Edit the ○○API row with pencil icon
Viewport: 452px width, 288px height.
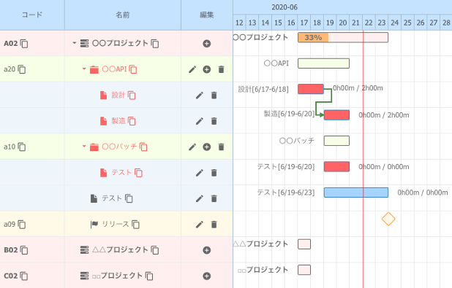click(x=192, y=69)
